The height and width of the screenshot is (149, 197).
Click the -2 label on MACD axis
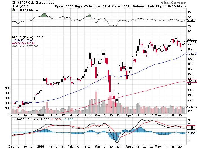pyautogui.click(x=188, y=141)
